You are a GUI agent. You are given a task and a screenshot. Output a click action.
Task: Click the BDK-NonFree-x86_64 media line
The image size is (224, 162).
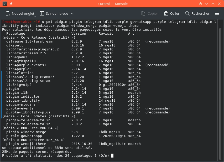[x=33, y=140]
